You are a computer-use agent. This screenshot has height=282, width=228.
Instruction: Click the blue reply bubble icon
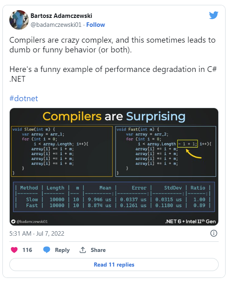47,249
